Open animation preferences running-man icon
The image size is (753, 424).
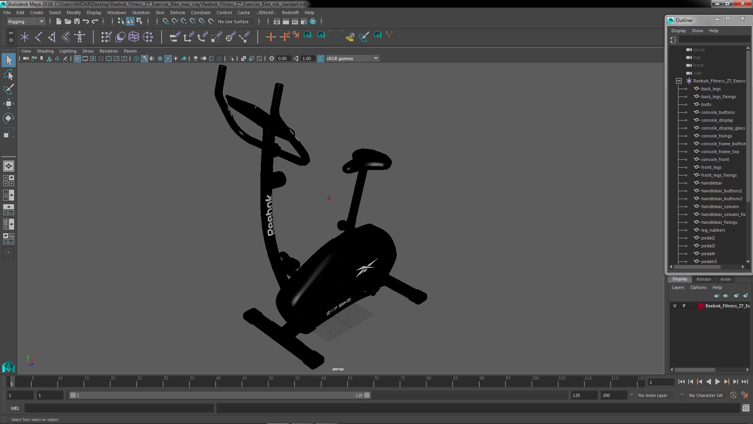click(745, 395)
